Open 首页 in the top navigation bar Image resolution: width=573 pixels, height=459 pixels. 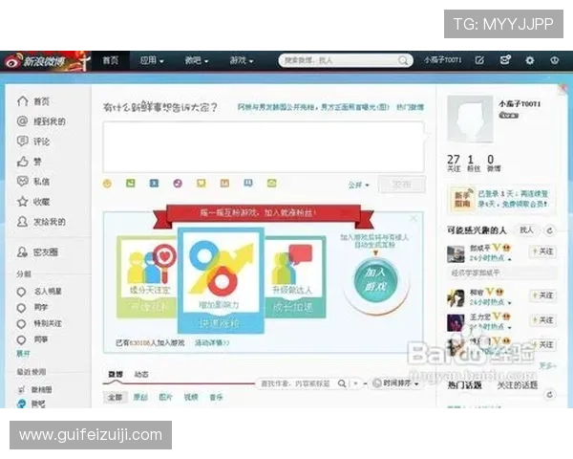pyautogui.click(x=110, y=60)
